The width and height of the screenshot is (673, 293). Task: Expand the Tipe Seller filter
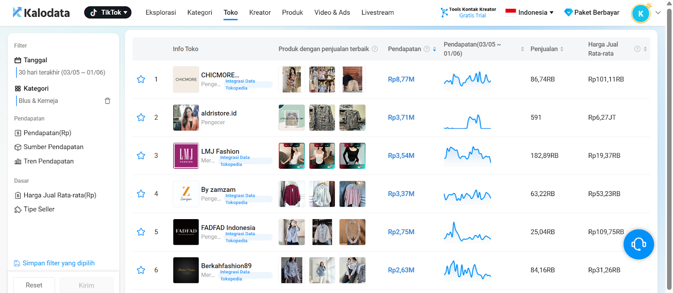pyautogui.click(x=34, y=209)
